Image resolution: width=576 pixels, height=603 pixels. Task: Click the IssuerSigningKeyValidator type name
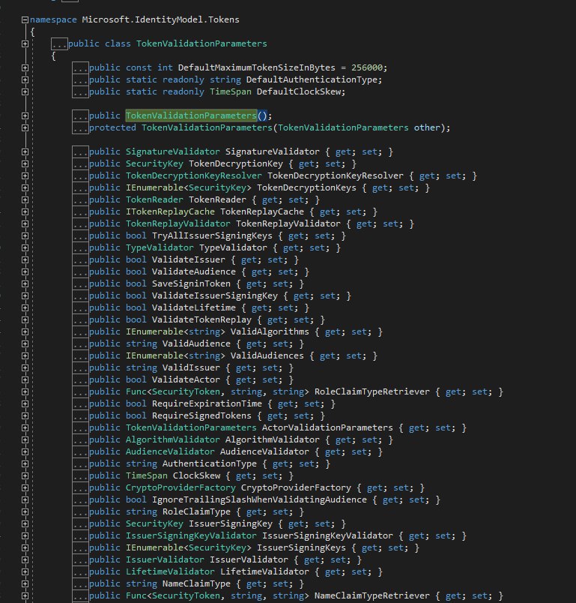(x=191, y=535)
